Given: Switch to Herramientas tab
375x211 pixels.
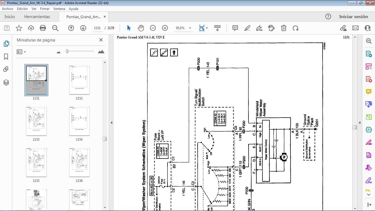Looking at the screenshot, I should click(37, 16).
